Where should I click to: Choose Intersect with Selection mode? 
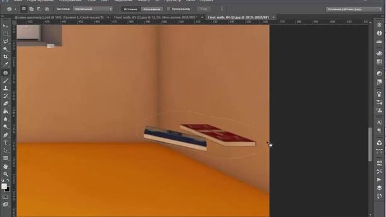click(x=46, y=9)
